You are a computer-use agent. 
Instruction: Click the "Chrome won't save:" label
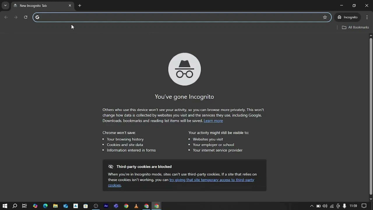[x=119, y=133]
